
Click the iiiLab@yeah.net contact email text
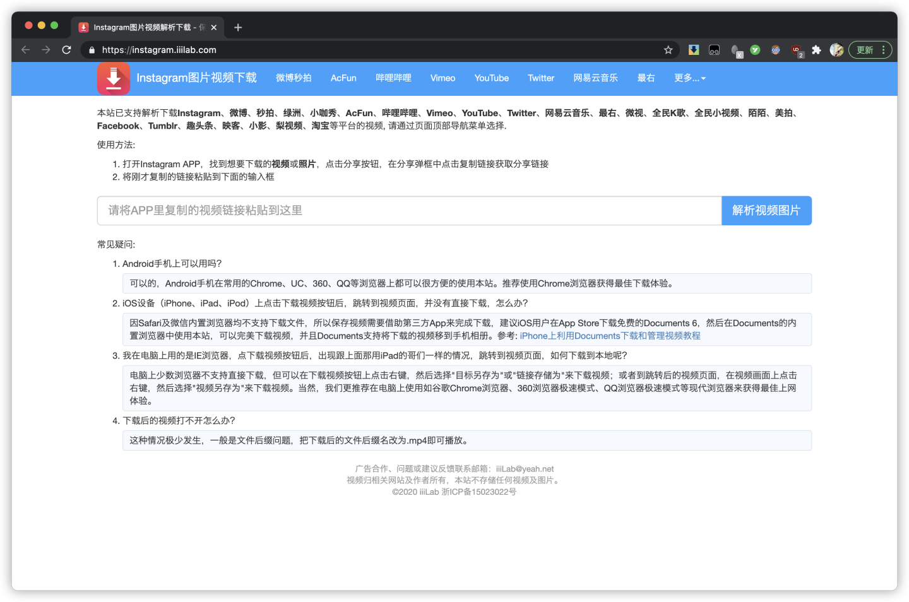525,469
